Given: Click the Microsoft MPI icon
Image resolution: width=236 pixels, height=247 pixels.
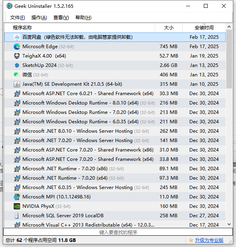Looking at the screenshot, I should (17, 197).
